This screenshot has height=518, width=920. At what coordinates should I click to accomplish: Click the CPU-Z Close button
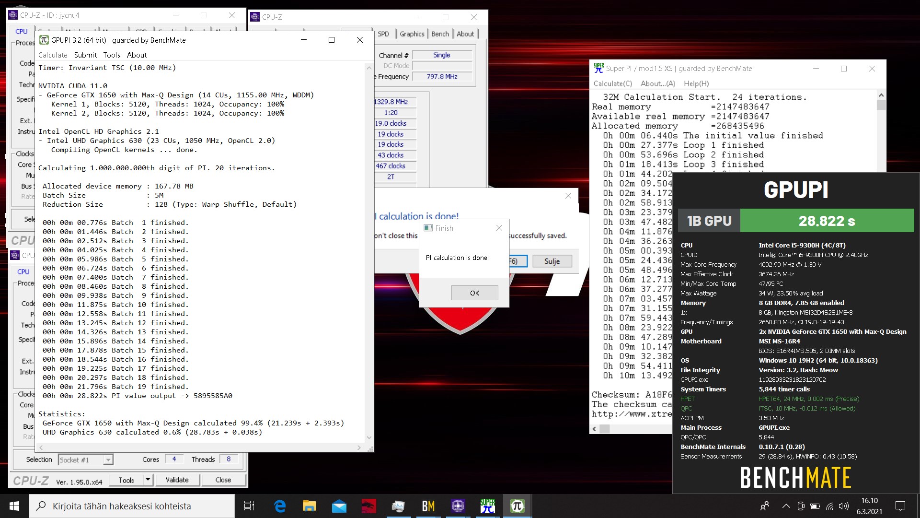point(223,480)
